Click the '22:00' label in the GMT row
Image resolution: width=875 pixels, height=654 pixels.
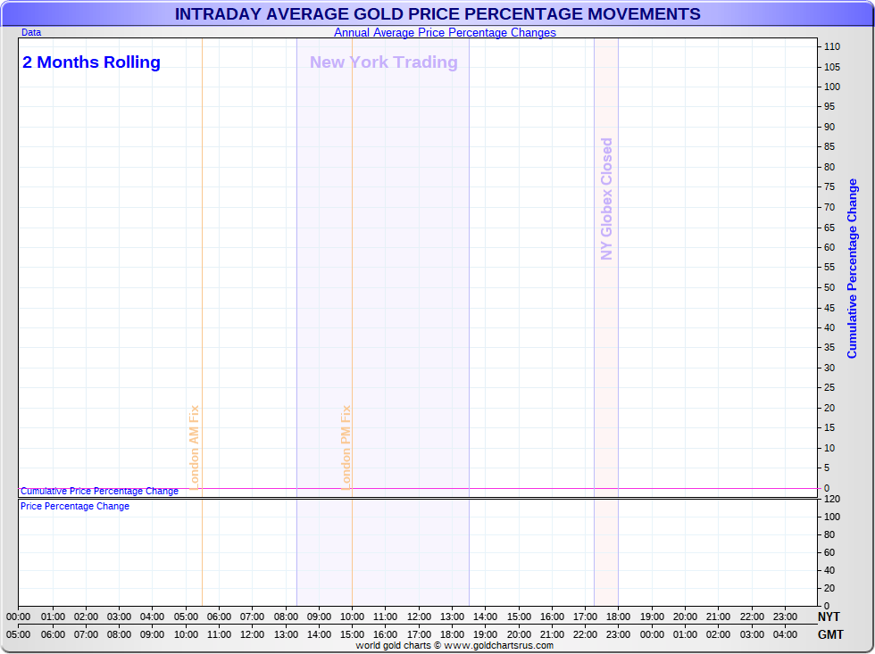(586, 634)
